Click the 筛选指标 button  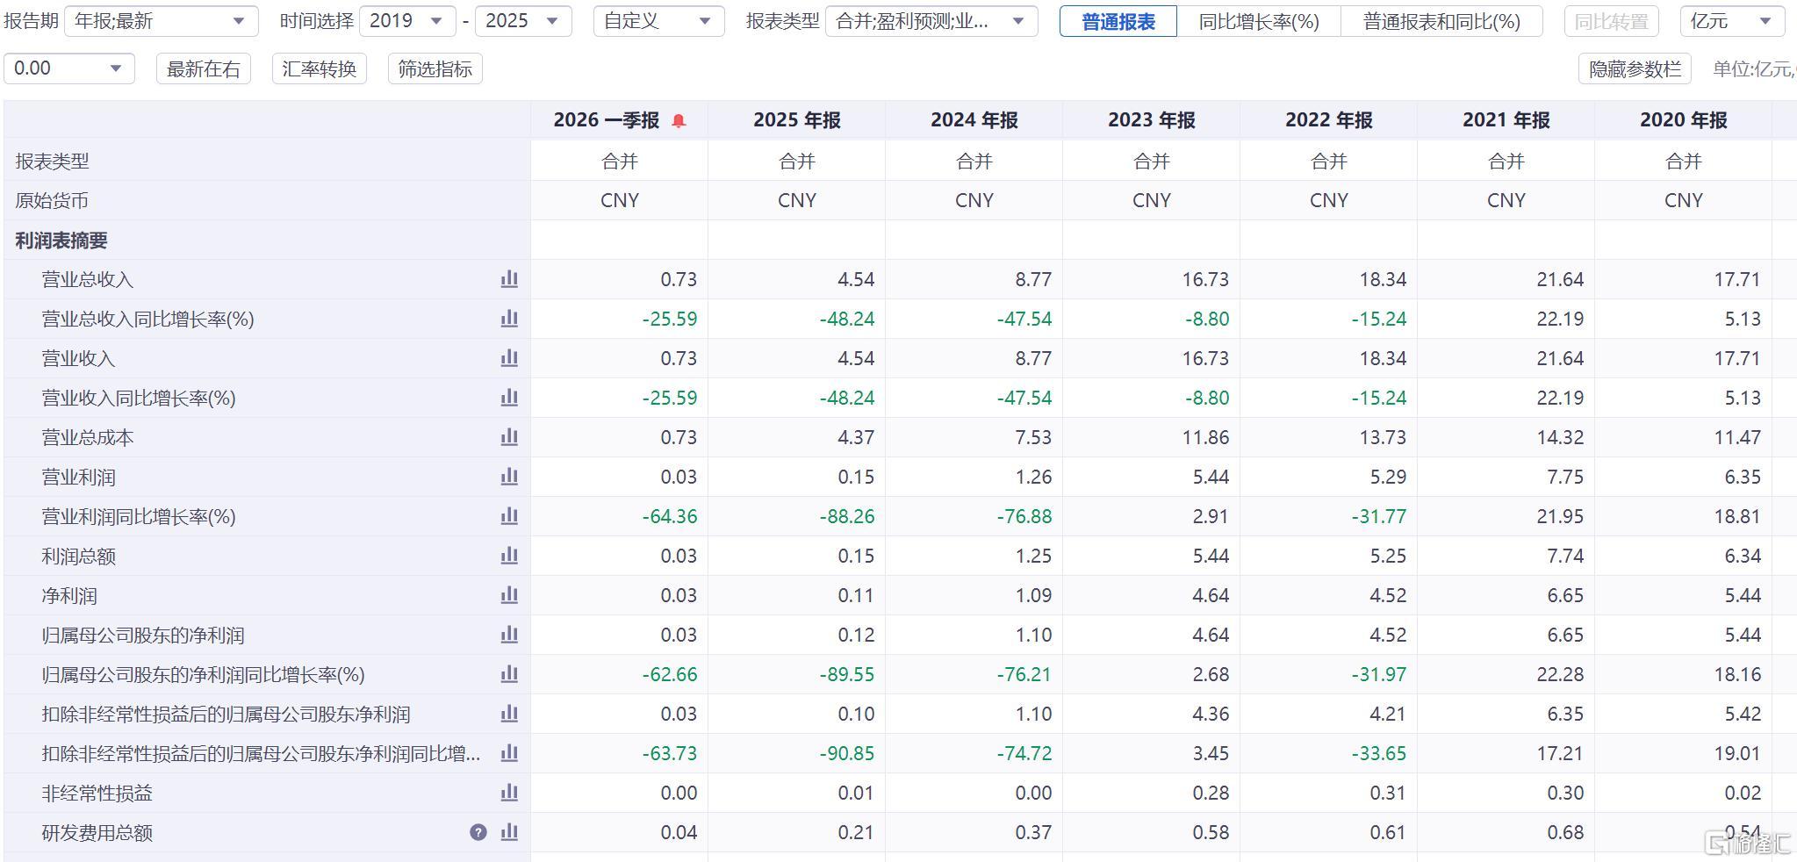click(x=435, y=68)
